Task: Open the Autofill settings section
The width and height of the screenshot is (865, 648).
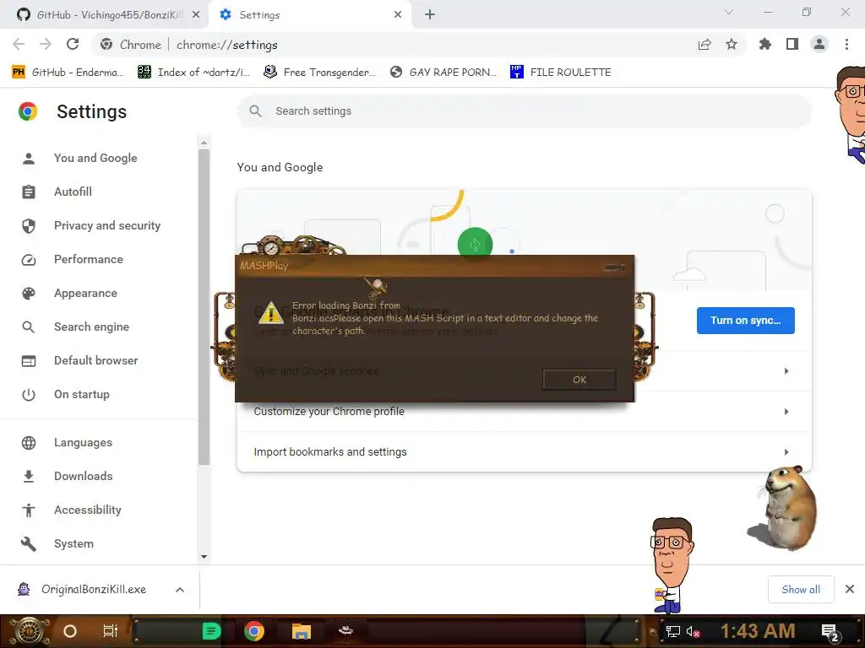Action: click(x=73, y=192)
